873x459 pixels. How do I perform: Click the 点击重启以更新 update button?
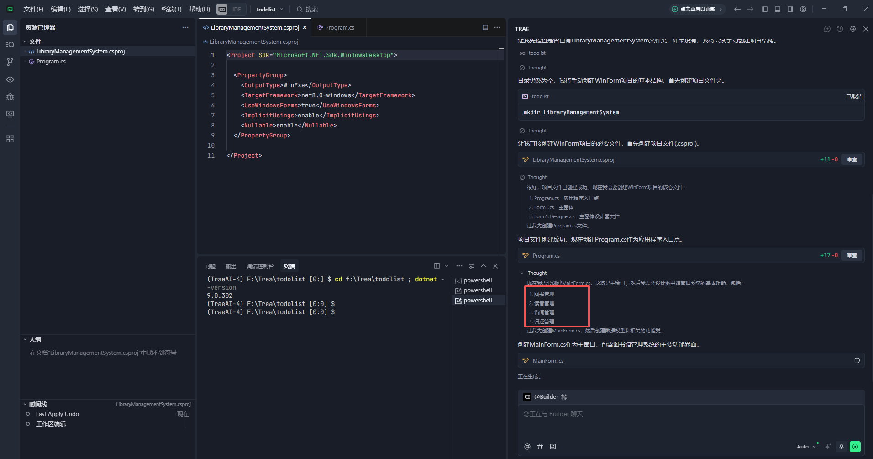pos(697,9)
